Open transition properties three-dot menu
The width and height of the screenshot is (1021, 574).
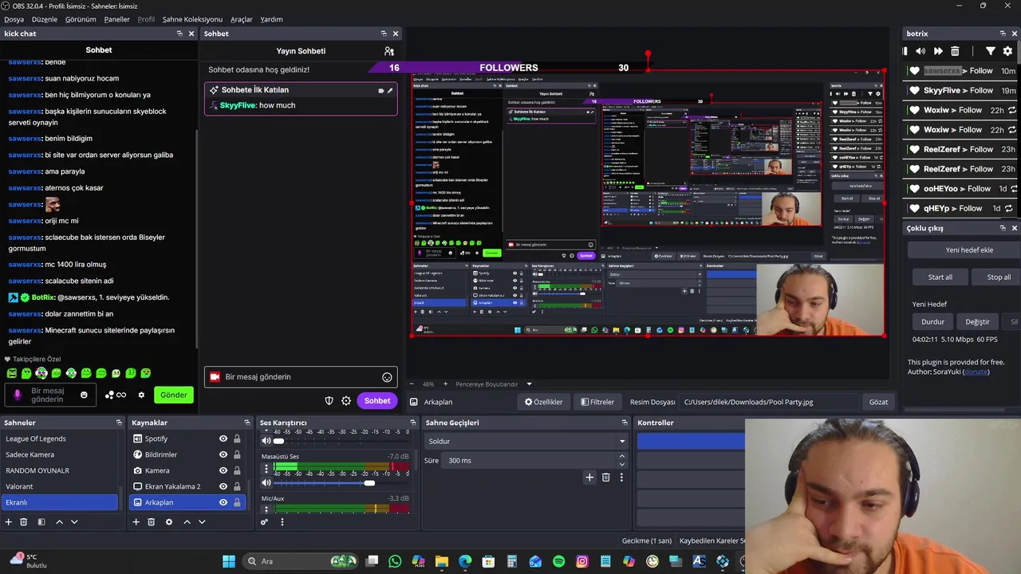(x=621, y=478)
